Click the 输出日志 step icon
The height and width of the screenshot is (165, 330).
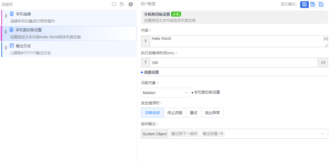(12, 46)
